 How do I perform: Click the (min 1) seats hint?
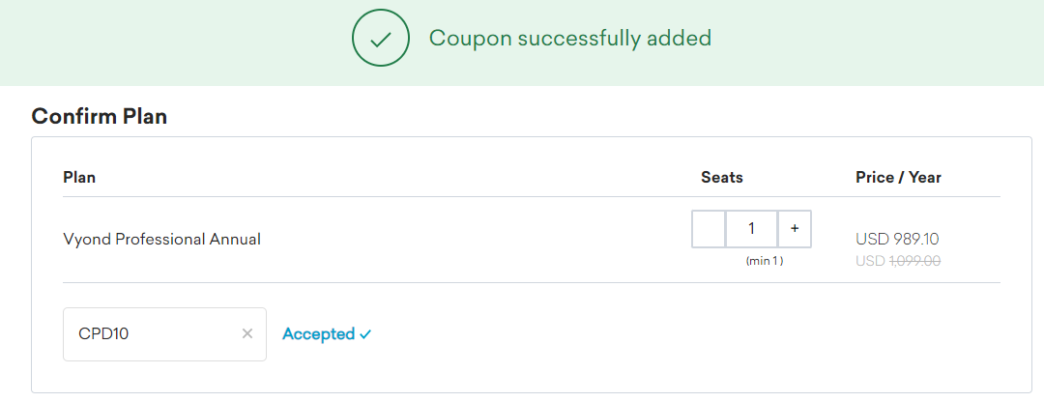(x=764, y=261)
